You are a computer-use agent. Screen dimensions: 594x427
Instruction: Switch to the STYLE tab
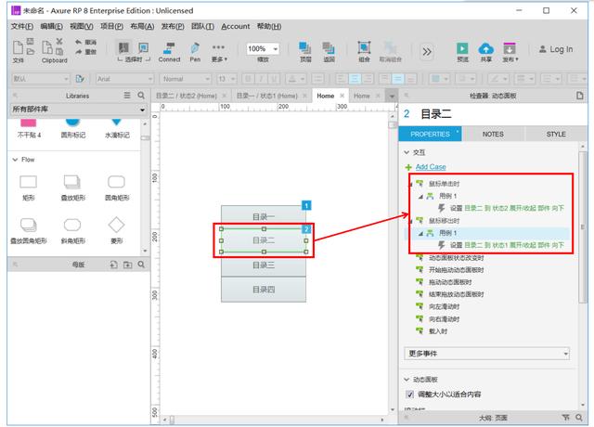[x=556, y=135]
